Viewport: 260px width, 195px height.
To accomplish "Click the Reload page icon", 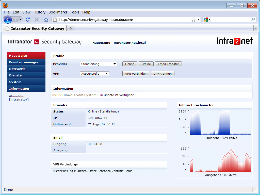I will [28, 20].
